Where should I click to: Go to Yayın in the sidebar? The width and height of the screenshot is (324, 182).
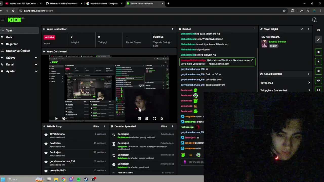(x=19, y=30)
